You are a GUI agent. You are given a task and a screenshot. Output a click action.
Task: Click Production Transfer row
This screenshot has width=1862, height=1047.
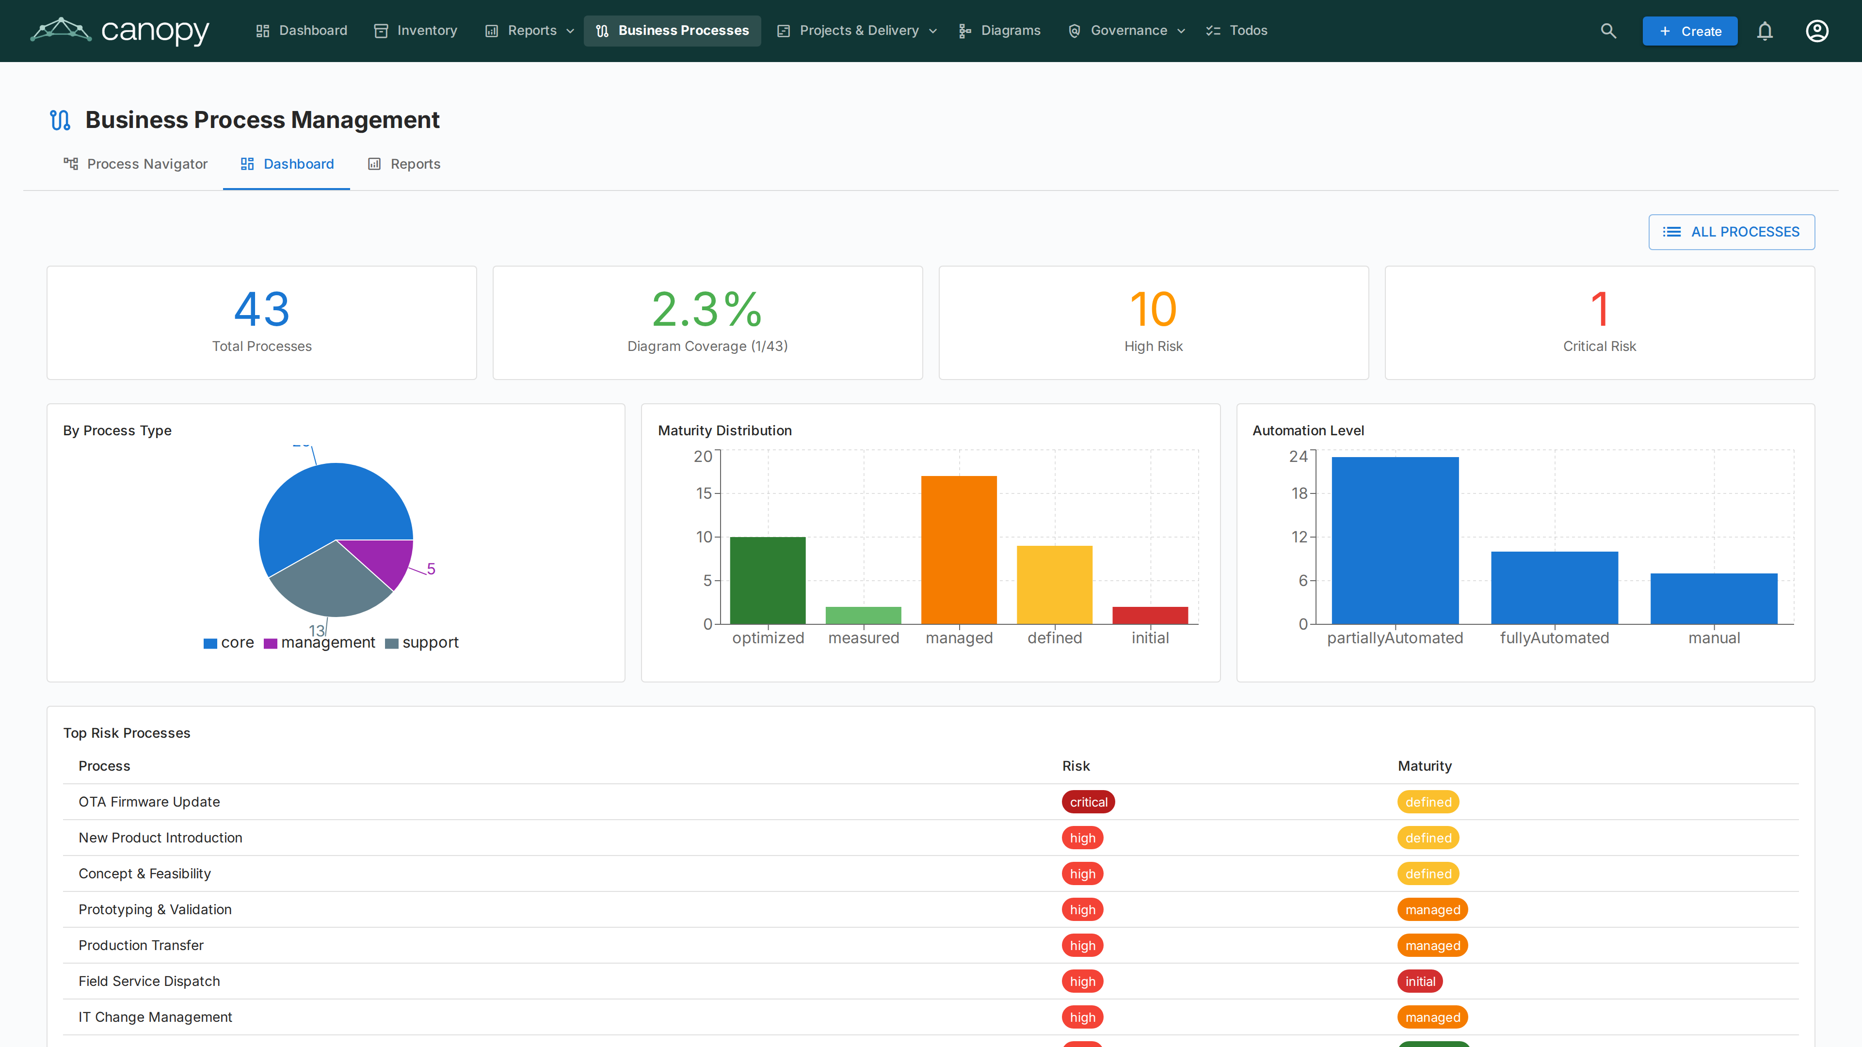pyautogui.click(x=931, y=945)
